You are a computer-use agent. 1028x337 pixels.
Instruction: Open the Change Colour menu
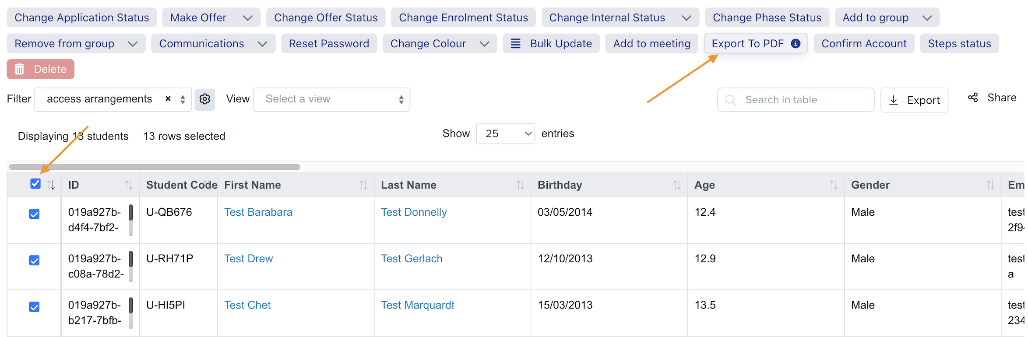(440, 43)
